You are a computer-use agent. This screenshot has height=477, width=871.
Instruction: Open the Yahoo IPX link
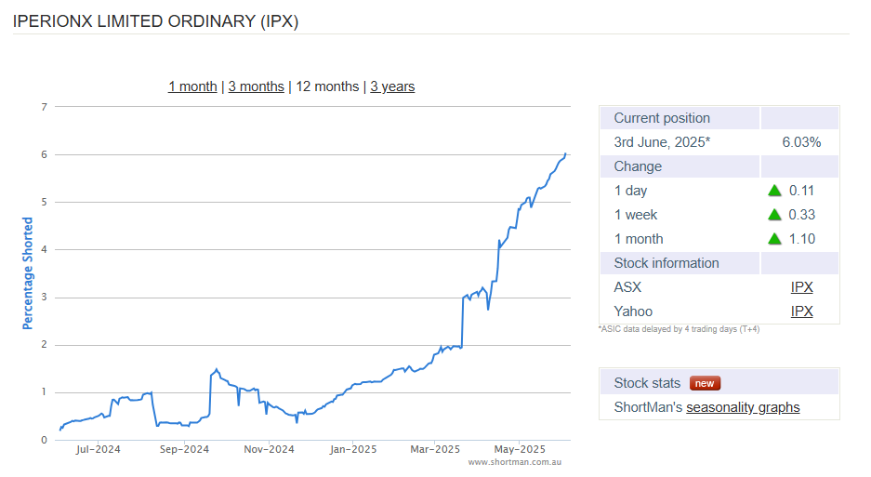coord(801,311)
